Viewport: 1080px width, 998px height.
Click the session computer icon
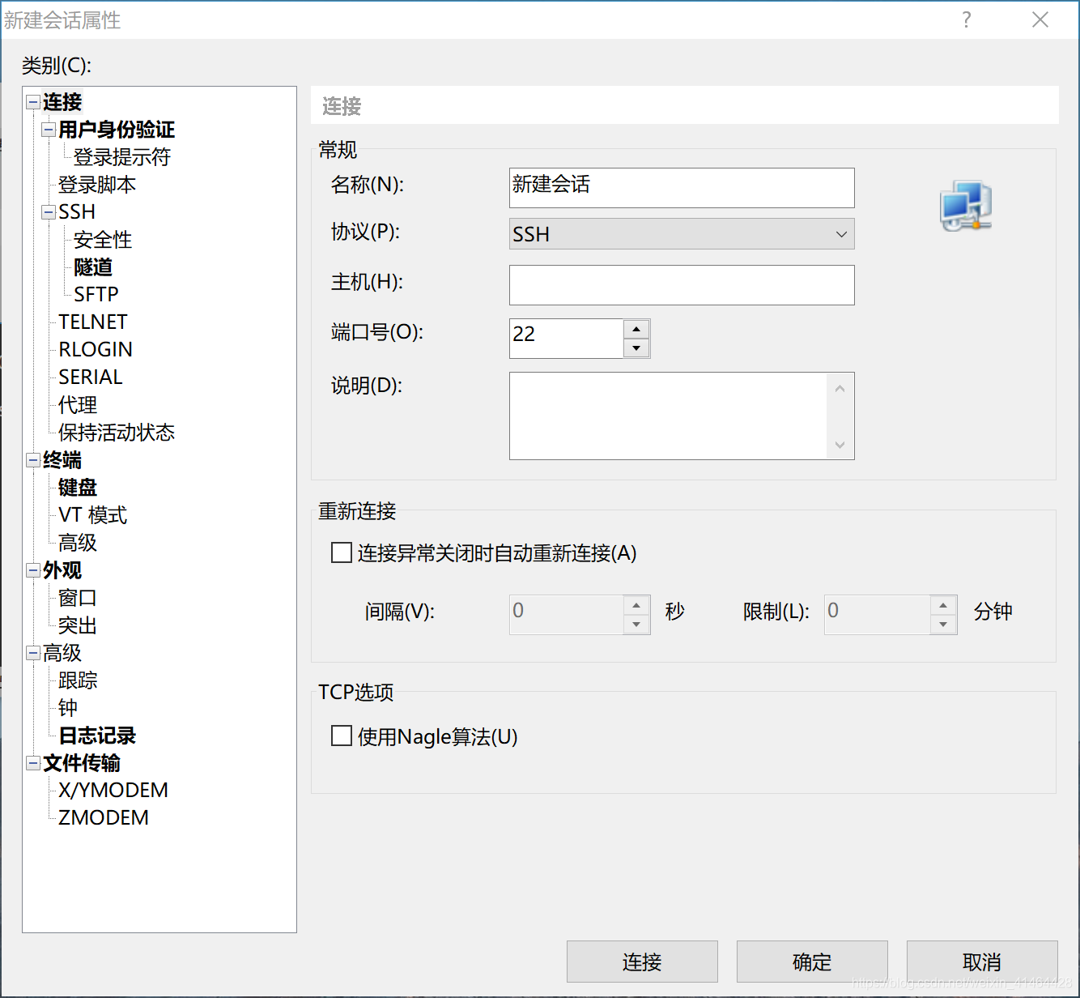pos(965,206)
